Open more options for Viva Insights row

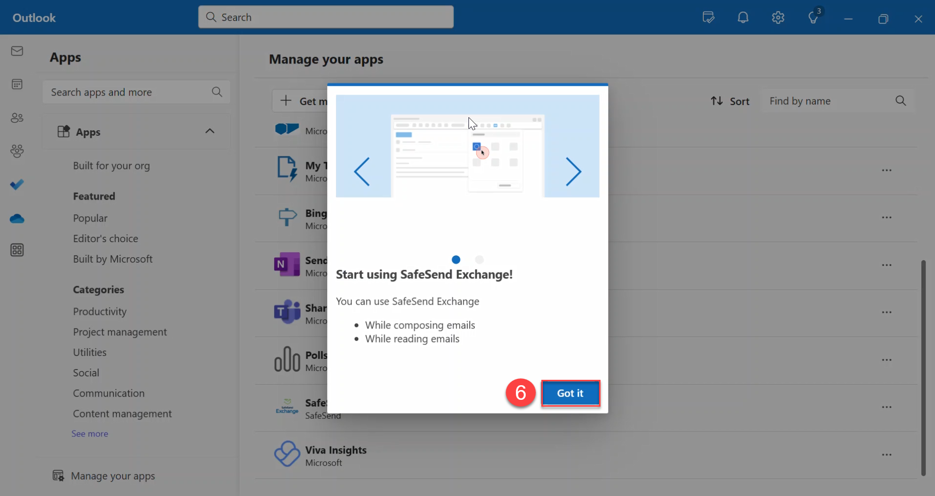tap(887, 455)
